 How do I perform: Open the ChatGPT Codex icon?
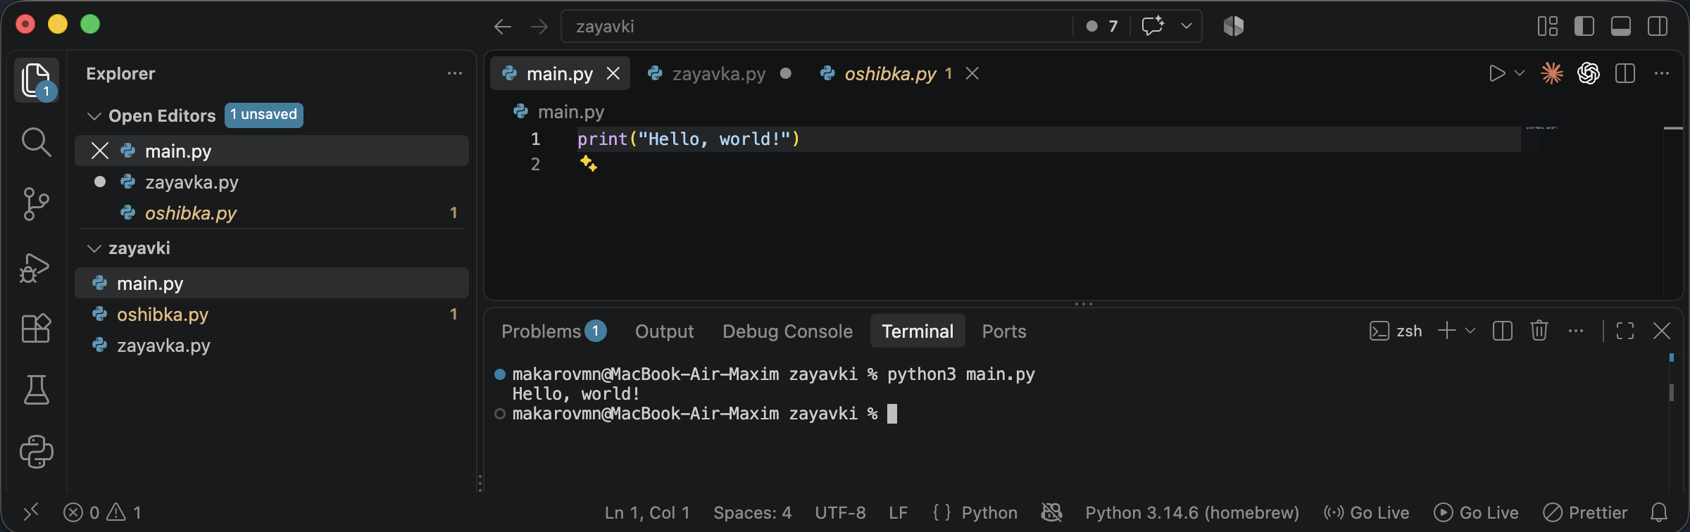click(x=1589, y=73)
